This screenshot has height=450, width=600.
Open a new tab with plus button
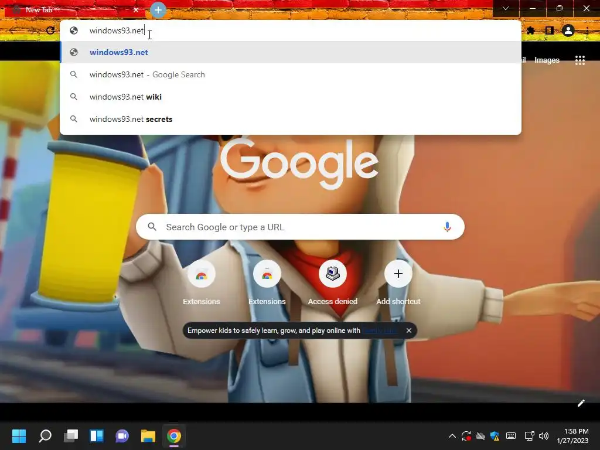click(158, 10)
